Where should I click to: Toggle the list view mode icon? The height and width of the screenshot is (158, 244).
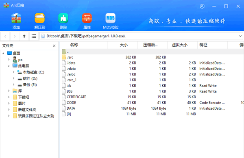tap(34, 36)
